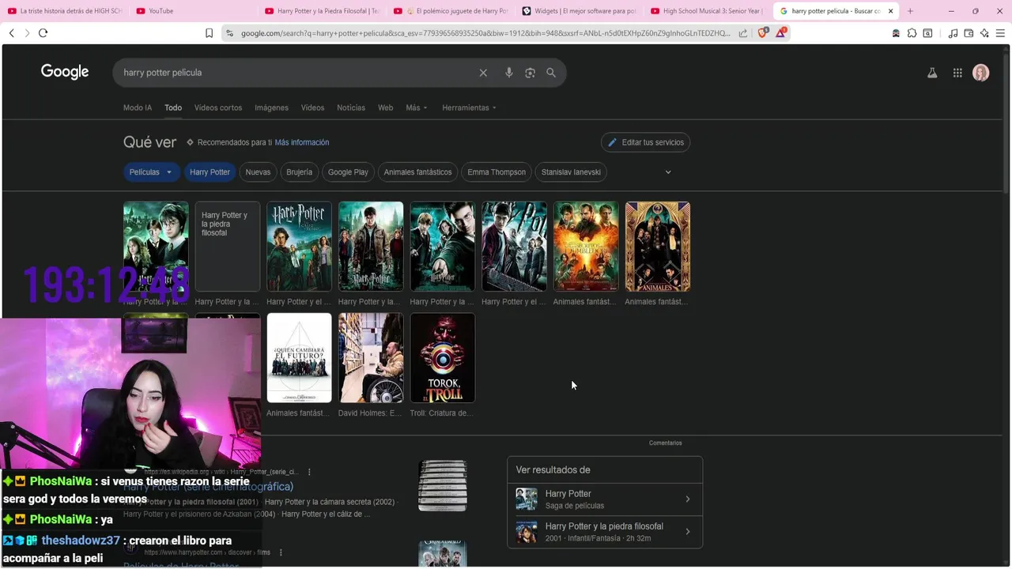Open 'Harry Potter y la piedra filosofal' placeholder card
This screenshot has width=1012, height=569.
(x=228, y=247)
